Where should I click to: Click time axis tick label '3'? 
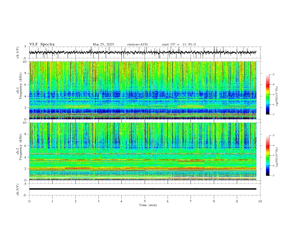[98, 201]
